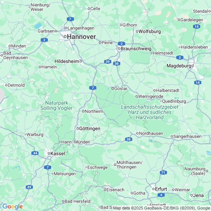Click the blue lake near Garbsen
This screenshot has height=211, width=211.
pos(38,26)
